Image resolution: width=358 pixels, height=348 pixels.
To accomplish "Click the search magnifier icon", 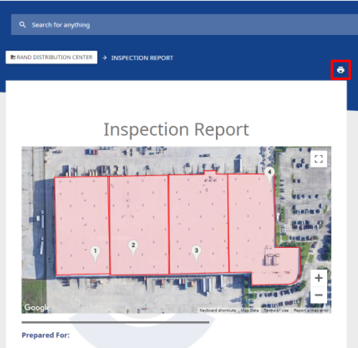I will tap(23, 25).
